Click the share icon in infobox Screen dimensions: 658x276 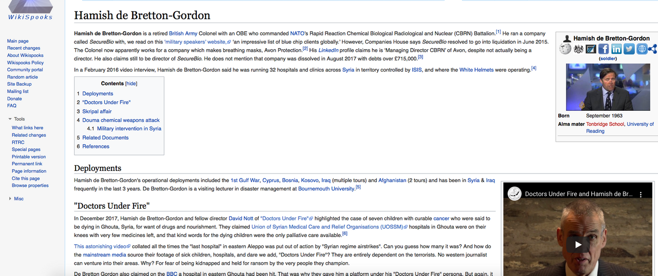click(652, 49)
